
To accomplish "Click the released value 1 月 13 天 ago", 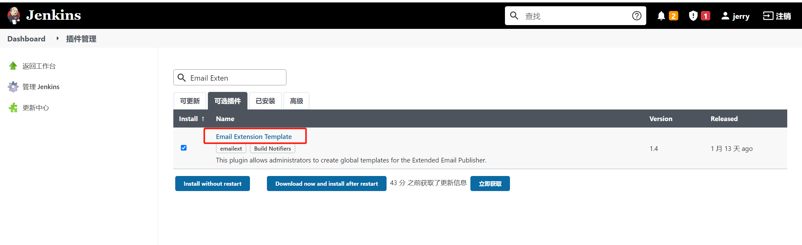I will pos(732,148).
